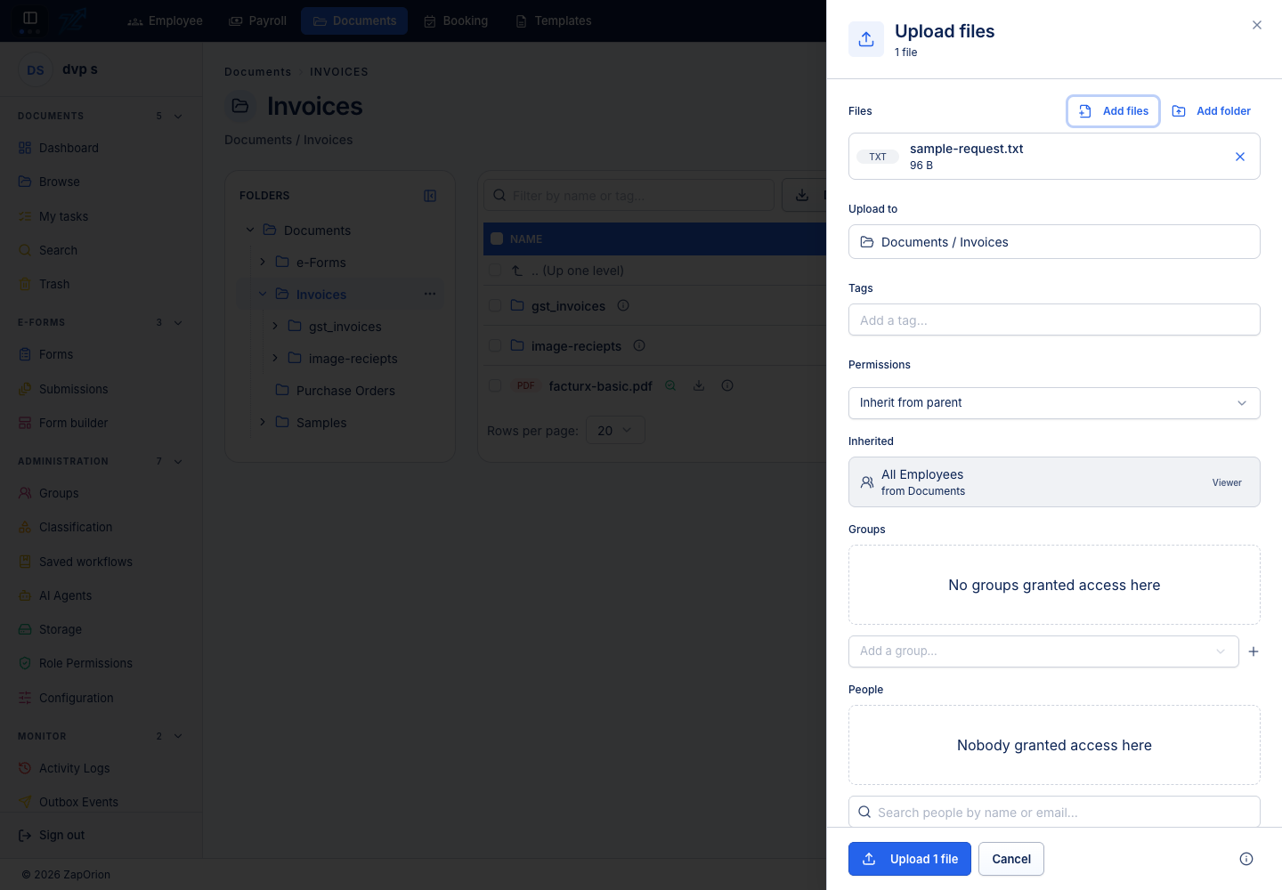Image resolution: width=1282 pixels, height=890 pixels.
Task: Click the download icon next to filter box
Action: [x=802, y=195]
